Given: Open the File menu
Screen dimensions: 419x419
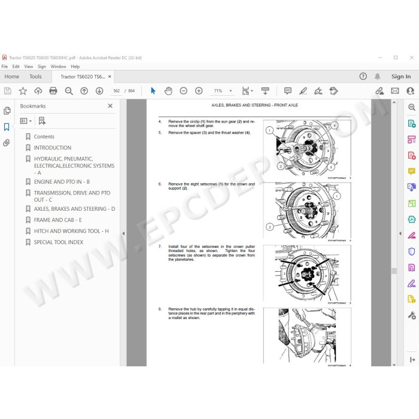Looking at the screenshot, I should point(5,66).
